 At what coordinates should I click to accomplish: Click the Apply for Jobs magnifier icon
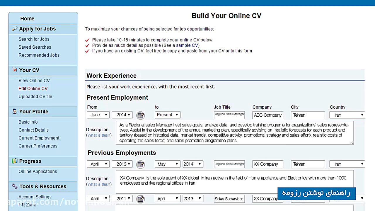pos(15,28)
